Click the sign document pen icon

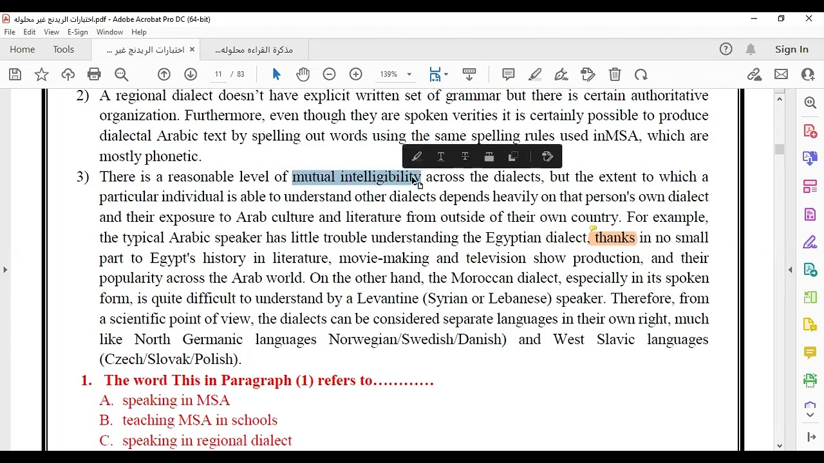tap(561, 75)
